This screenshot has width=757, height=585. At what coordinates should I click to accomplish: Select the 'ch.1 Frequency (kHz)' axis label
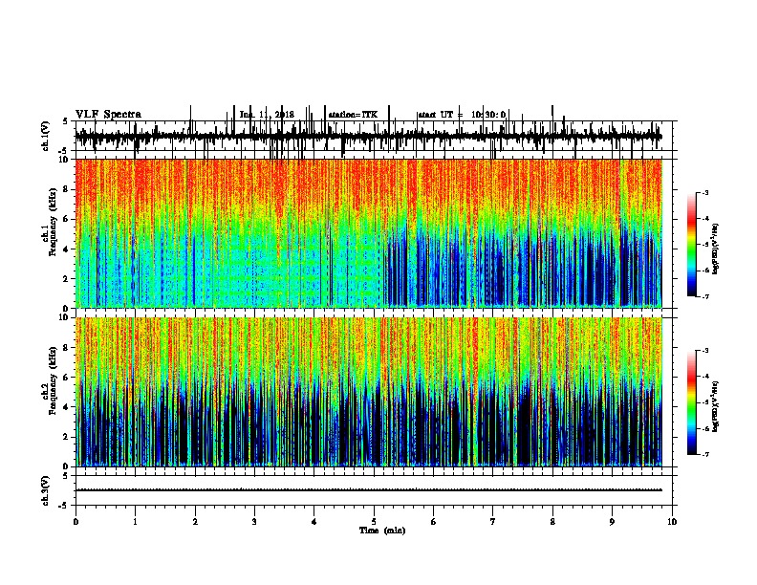49,223
